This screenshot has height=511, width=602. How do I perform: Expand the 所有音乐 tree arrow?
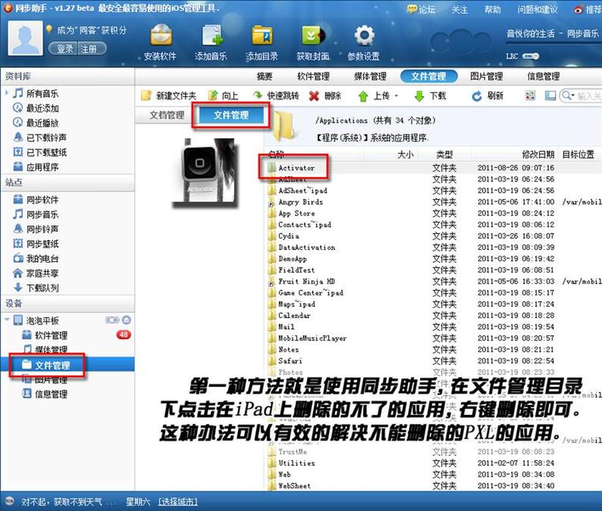(x=7, y=93)
